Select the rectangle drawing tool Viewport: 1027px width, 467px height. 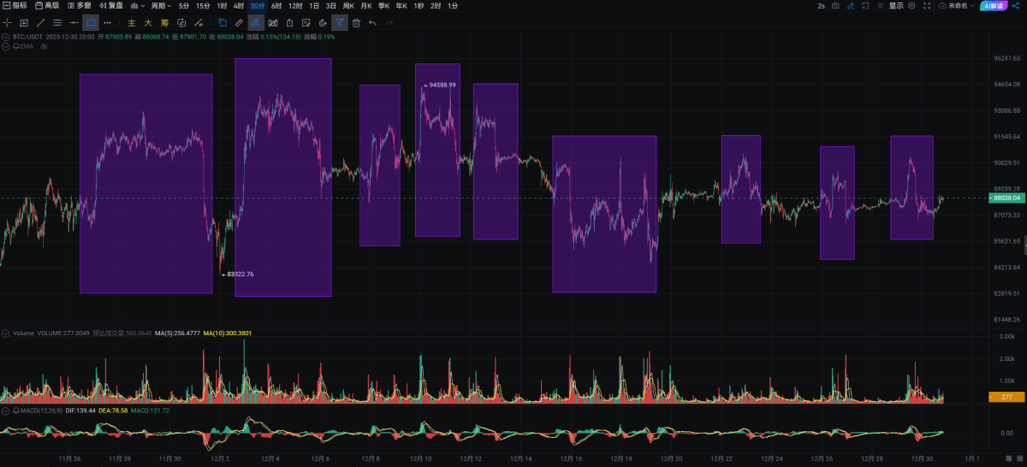91,23
